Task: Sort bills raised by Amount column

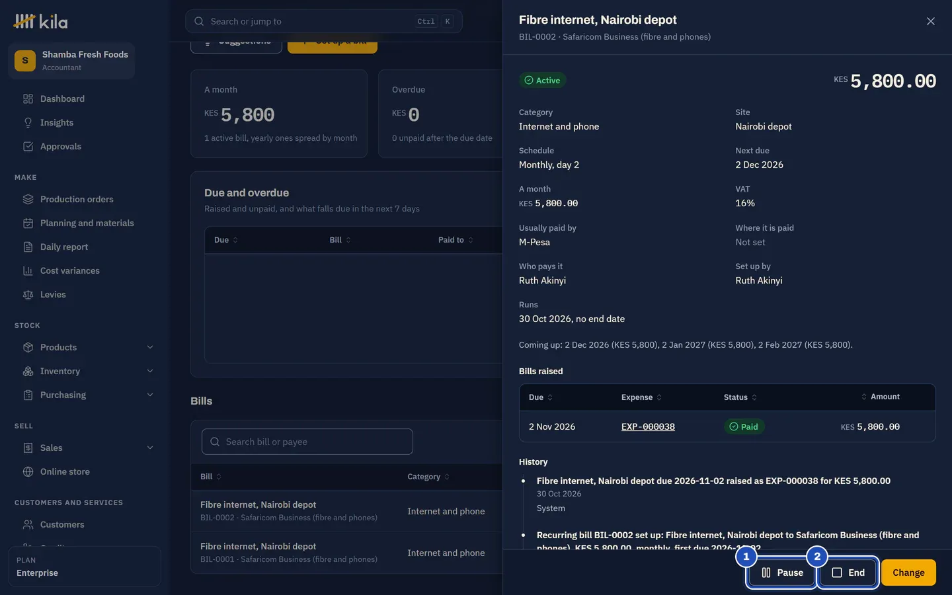Action: pos(880,397)
